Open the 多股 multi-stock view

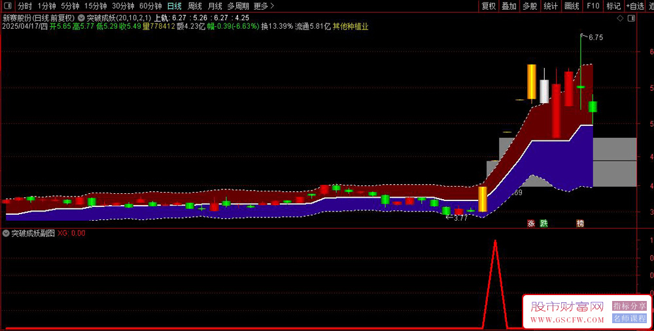click(530, 6)
